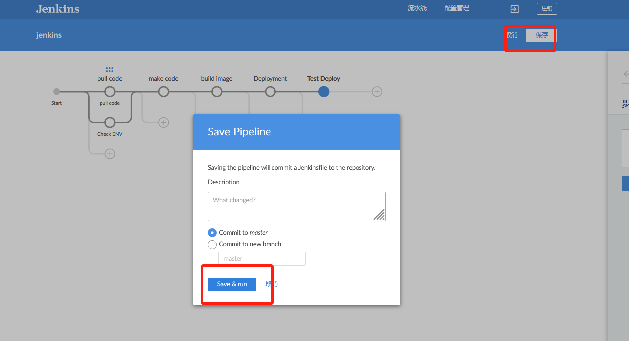Click the Test Deploy stage label
The image size is (629, 341).
click(324, 79)
